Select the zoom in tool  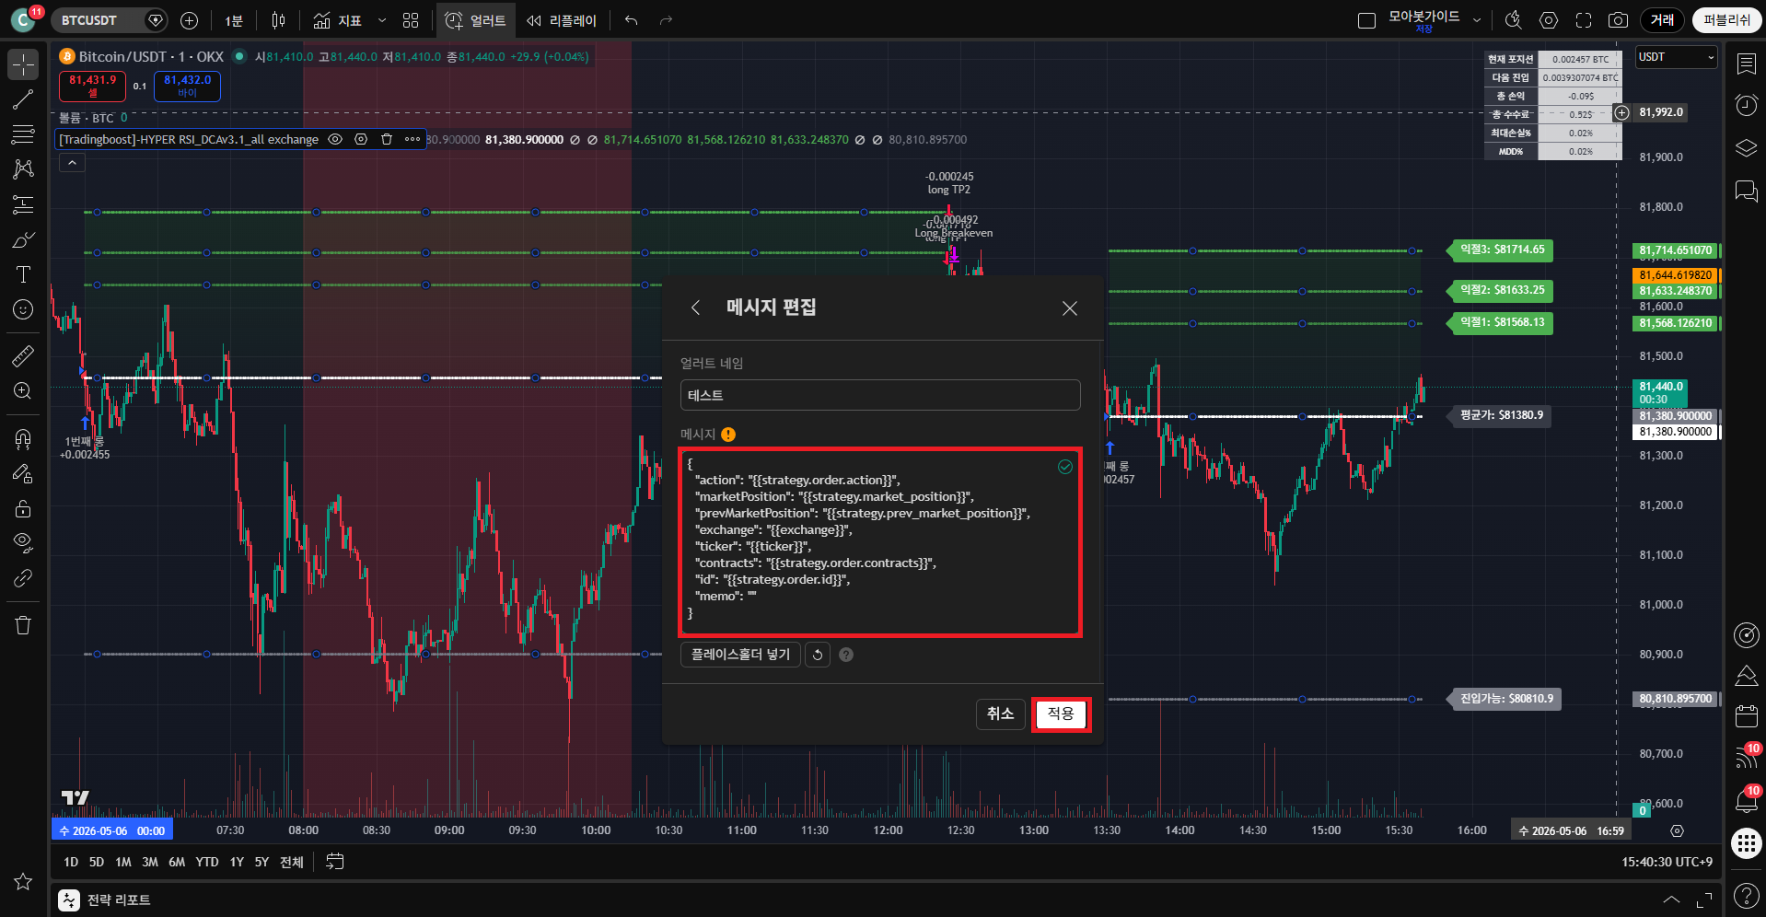point(23,390)
